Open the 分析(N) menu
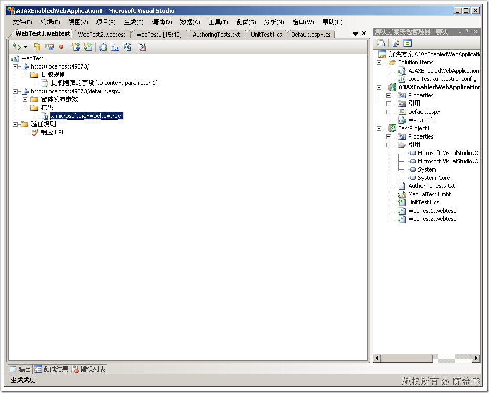 point(274,22)
